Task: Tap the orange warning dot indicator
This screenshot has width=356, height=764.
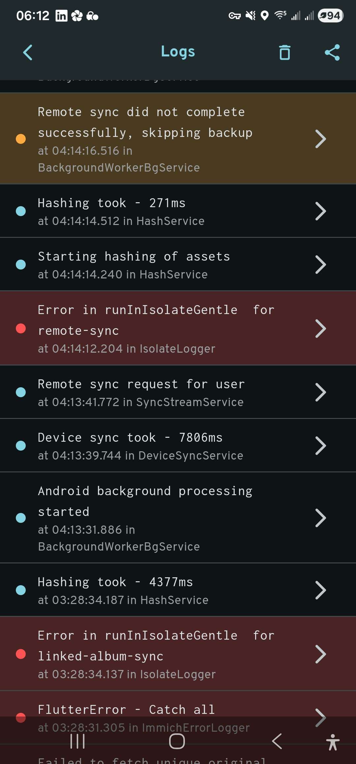Action: [x=21, y=139]
